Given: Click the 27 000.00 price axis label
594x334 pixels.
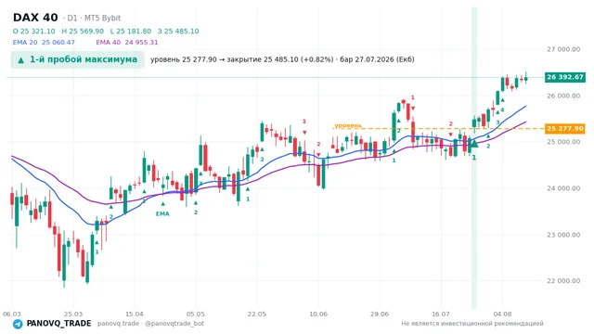Looking at the screenshot, I should click(x=563, y=49).
